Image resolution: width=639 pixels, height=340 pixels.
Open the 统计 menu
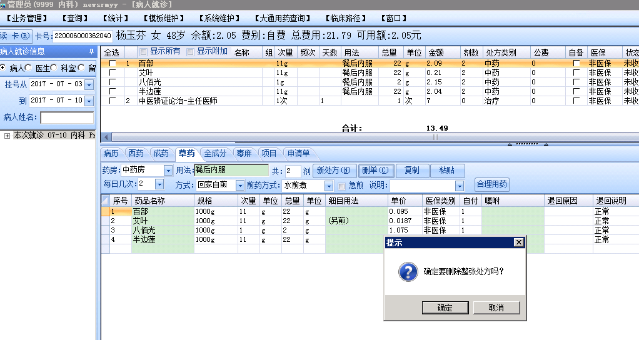115,18
